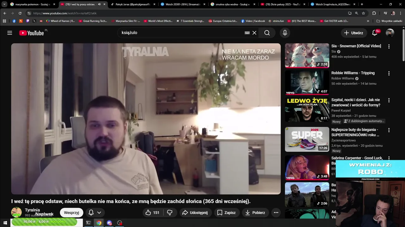Open the Tyralnia channel avatar
This screenshot has width=405, height=227.
click(x=16, y=212)
